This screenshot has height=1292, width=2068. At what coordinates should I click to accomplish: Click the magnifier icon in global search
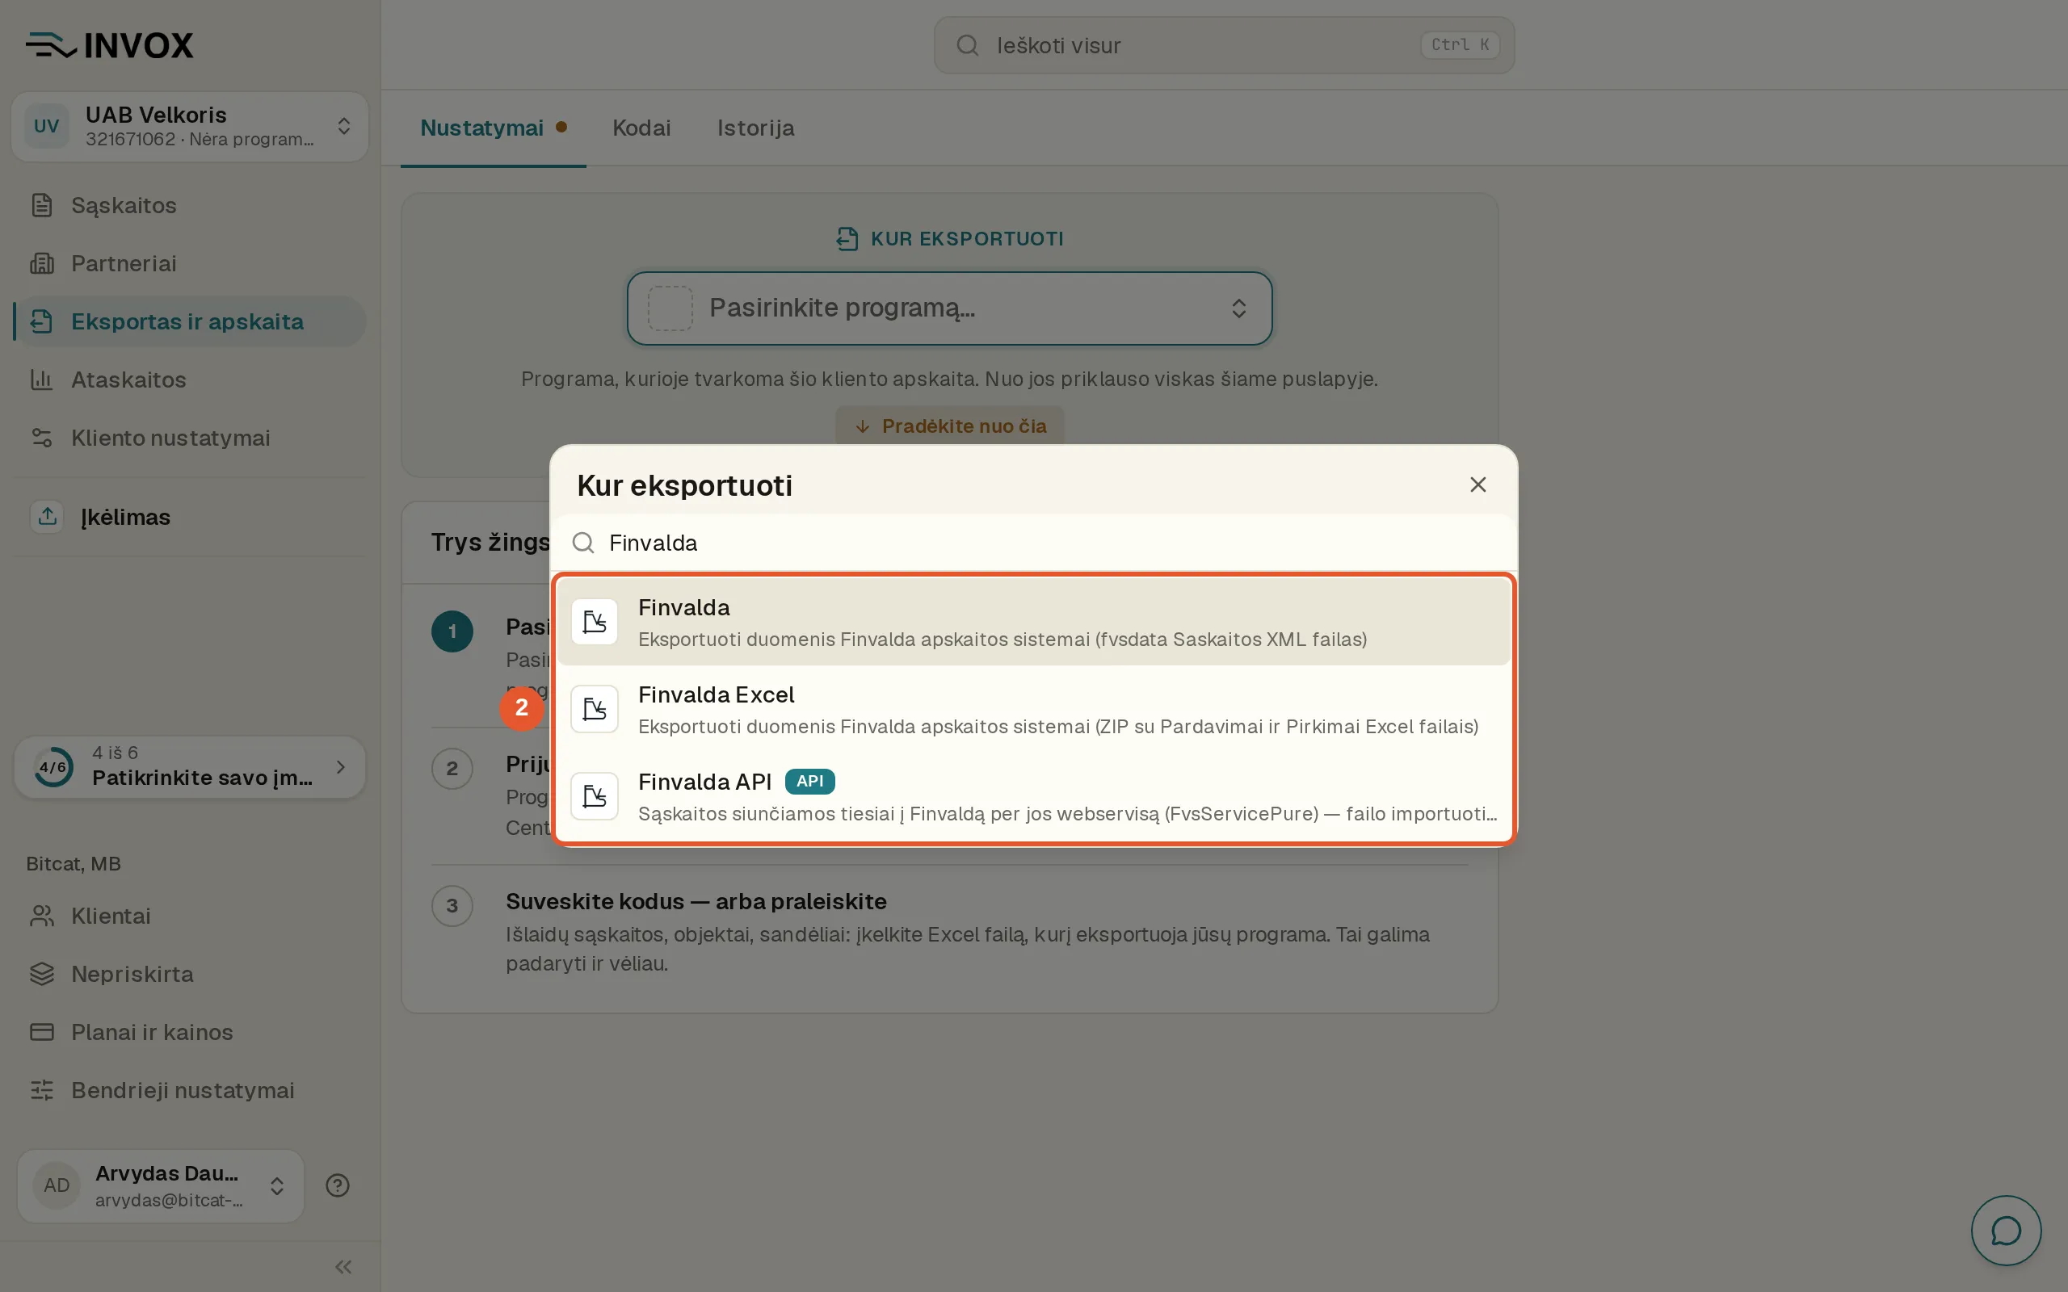(967, 45)
